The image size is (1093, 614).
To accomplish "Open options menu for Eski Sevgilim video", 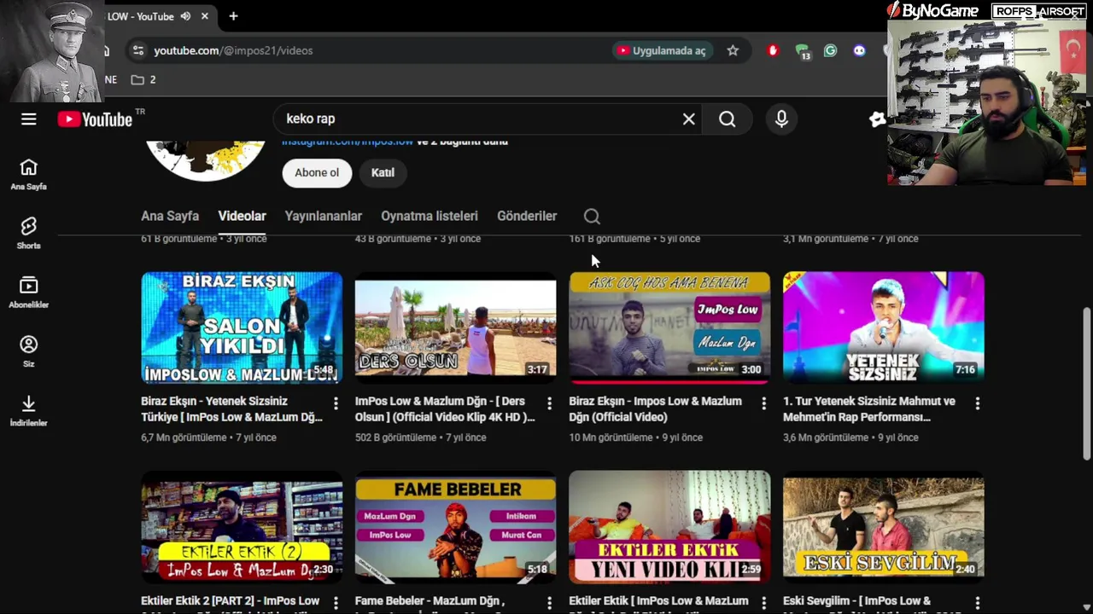I will pyautogui.click(x=978, y=603).
